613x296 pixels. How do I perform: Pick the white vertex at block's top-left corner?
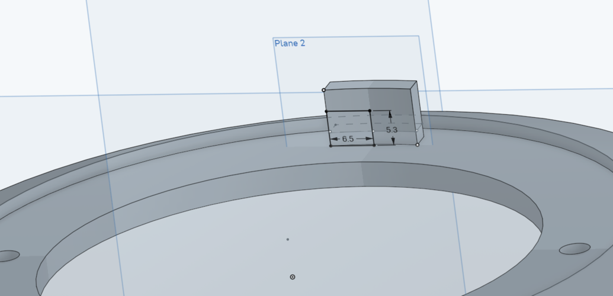point(324,91)
